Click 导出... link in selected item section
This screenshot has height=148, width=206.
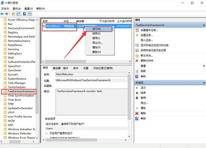point(144,103)
